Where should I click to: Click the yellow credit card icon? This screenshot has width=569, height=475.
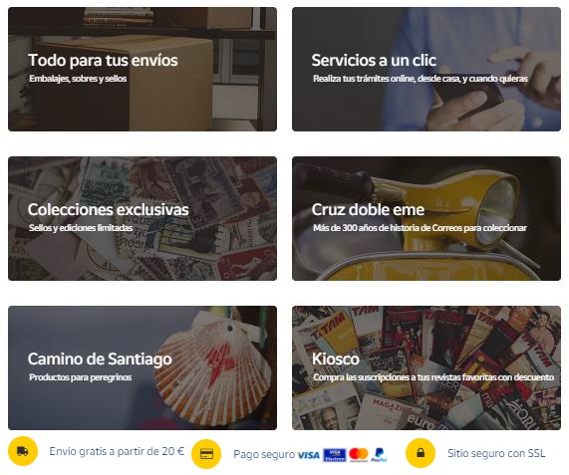[206, 454]
